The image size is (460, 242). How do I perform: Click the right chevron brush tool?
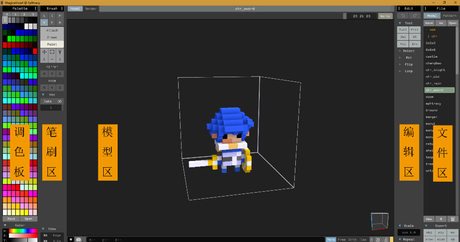[x=60, y=59]
